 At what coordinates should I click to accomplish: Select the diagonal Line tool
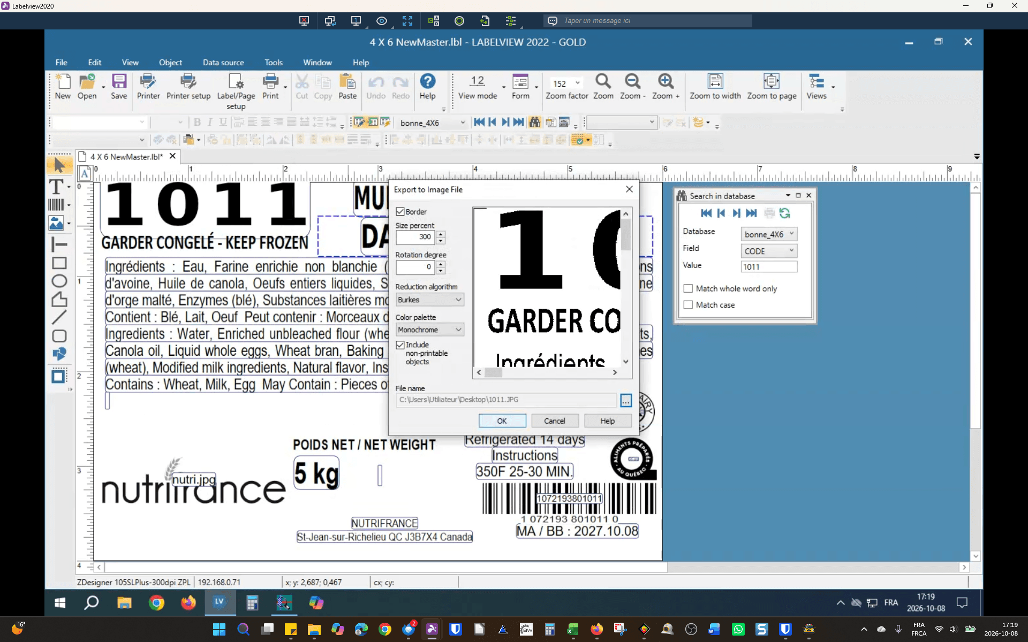click(59, 317)
